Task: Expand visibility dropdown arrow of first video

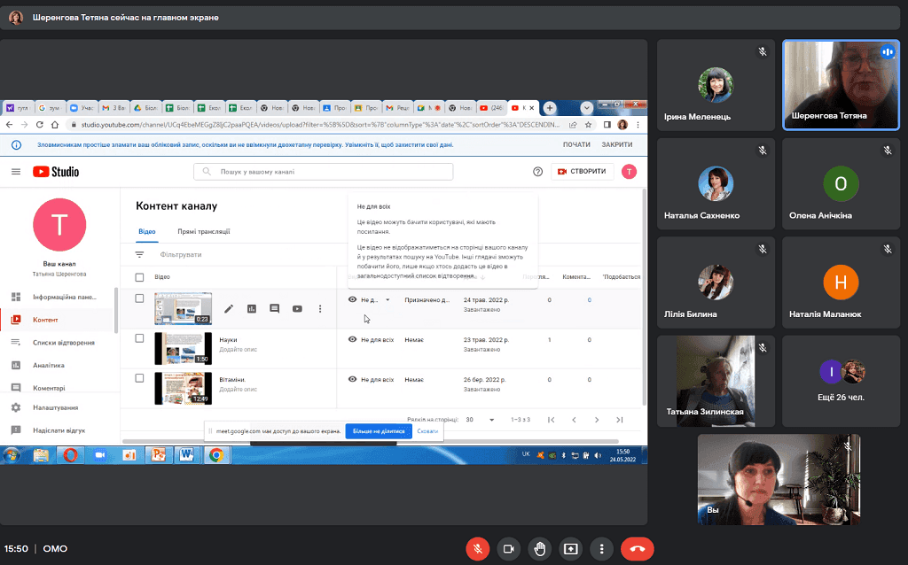Action: coord(387,300)
